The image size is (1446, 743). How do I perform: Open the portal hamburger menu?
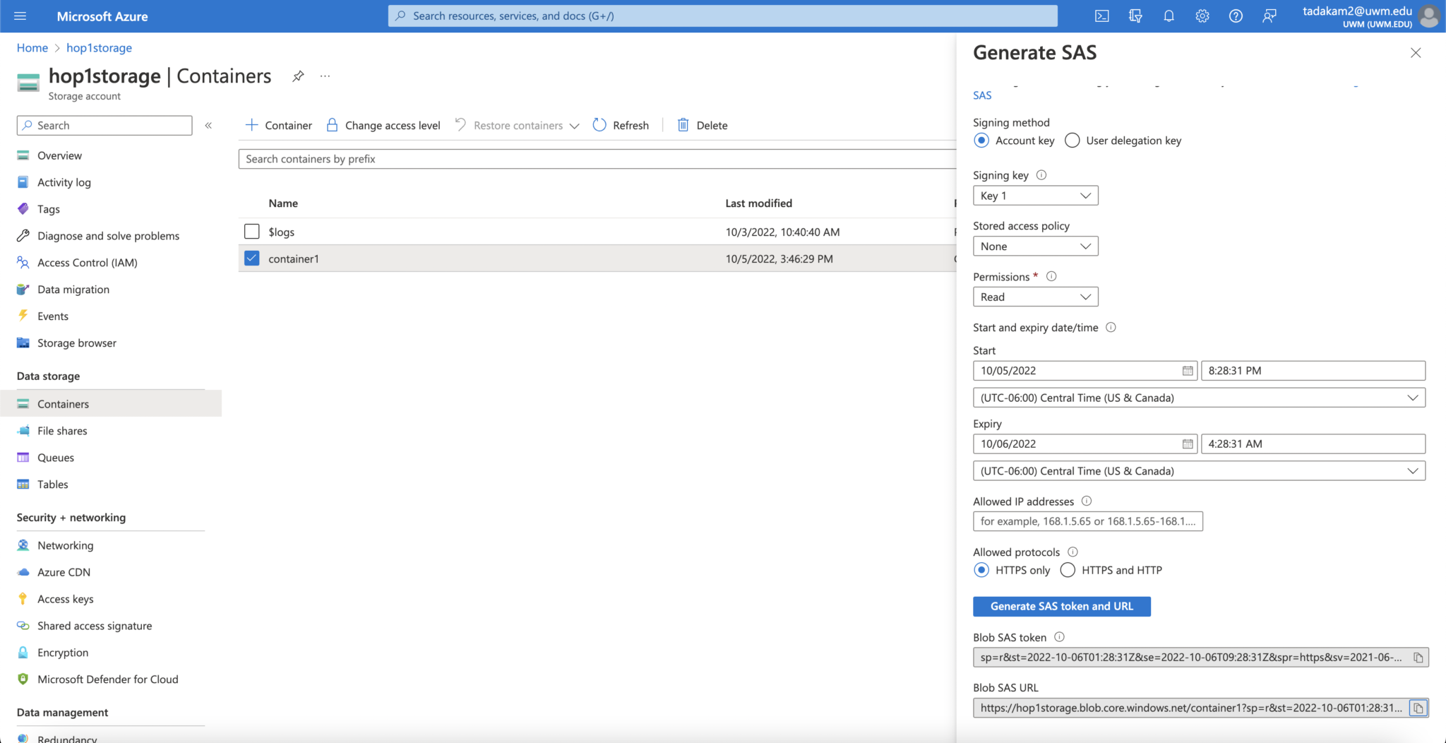click(x=19, y=16)
